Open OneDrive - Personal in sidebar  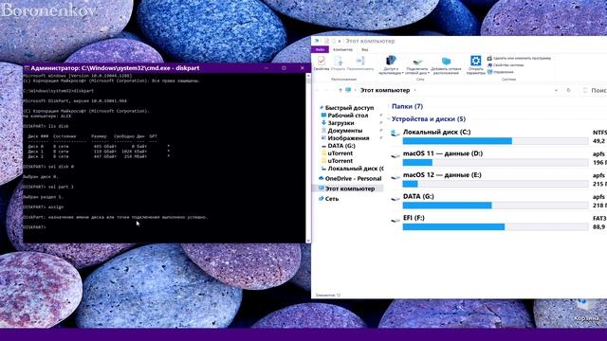click(x=350, y=179)
